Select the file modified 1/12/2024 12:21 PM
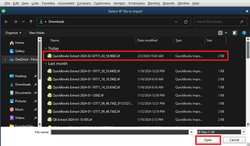The width and height of the screenshot is (250, 146). [x=136, y=104]
